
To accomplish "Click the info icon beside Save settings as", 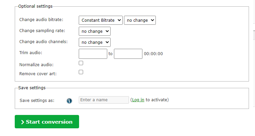I will click(69, 101).
